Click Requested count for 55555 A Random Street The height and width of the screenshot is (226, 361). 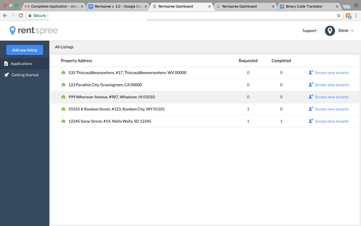[x=248, y=109]
